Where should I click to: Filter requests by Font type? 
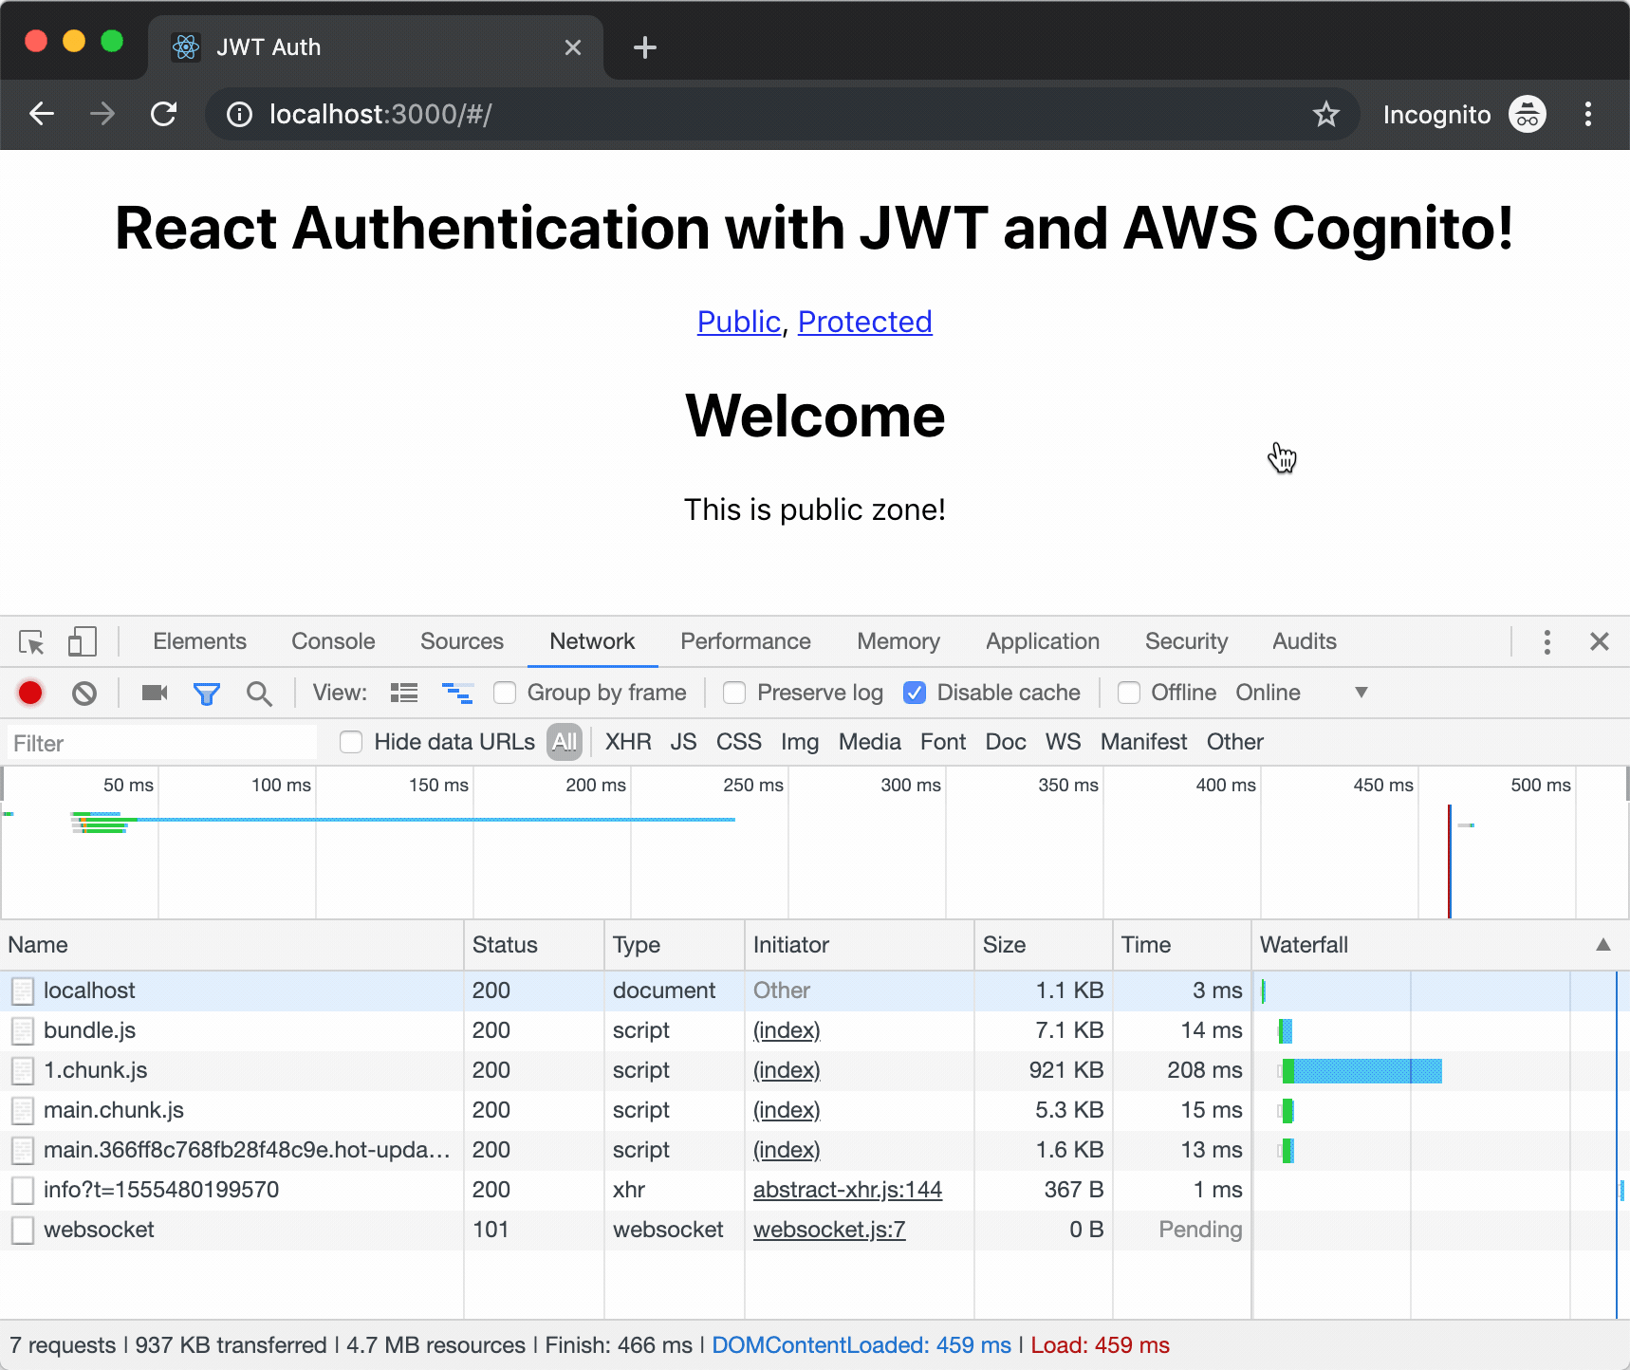(943, 742)
